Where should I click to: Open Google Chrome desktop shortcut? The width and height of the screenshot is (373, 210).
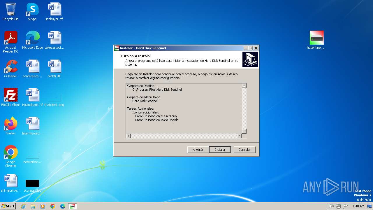pyautogui.click(x=10, y=156)
